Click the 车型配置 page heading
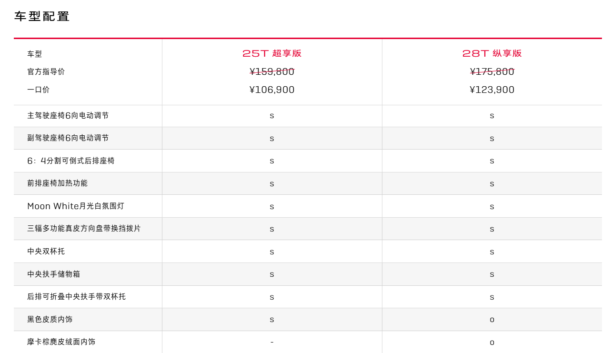 (42, 17)
